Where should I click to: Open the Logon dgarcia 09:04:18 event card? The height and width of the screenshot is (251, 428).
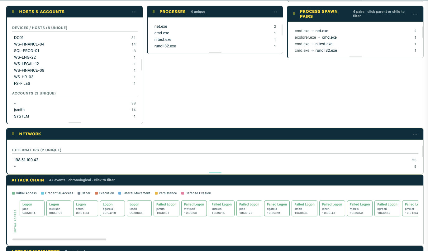tap(112, 208)
